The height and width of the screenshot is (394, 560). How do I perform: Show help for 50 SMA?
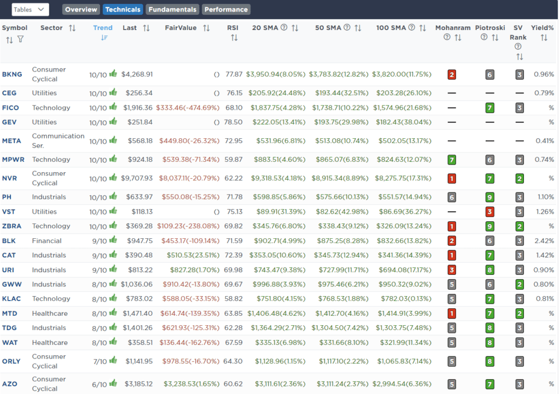[x=347, y=27]
